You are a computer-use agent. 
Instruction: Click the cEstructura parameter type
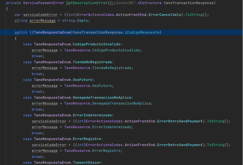[149, 3]
